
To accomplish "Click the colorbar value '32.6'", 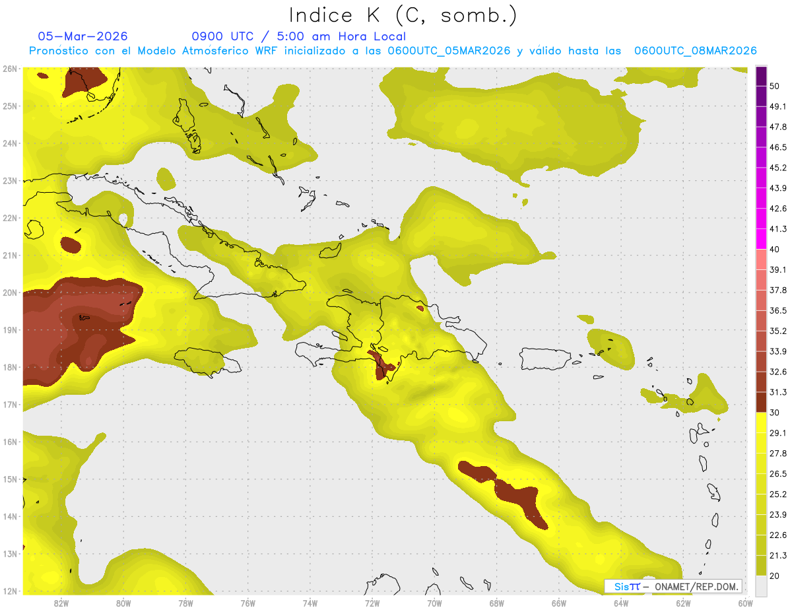I will coord(778,372).
